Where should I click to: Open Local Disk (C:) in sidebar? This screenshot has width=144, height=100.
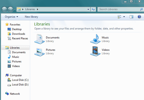pyautogui.click(x=20, y=80)
